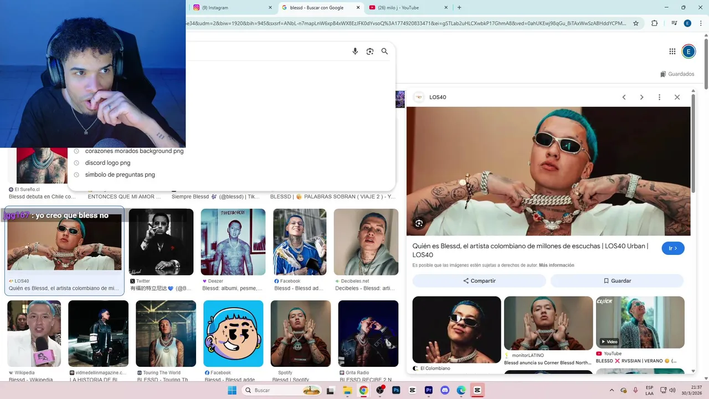The image size is (709, 399).
Task: Open ESP LAA keyboard language switcher
Action: coord(649,390)
